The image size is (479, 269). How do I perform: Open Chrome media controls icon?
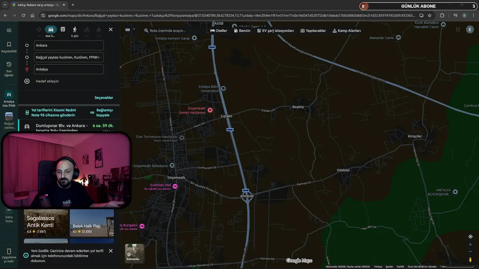click(x=455, y=15)
